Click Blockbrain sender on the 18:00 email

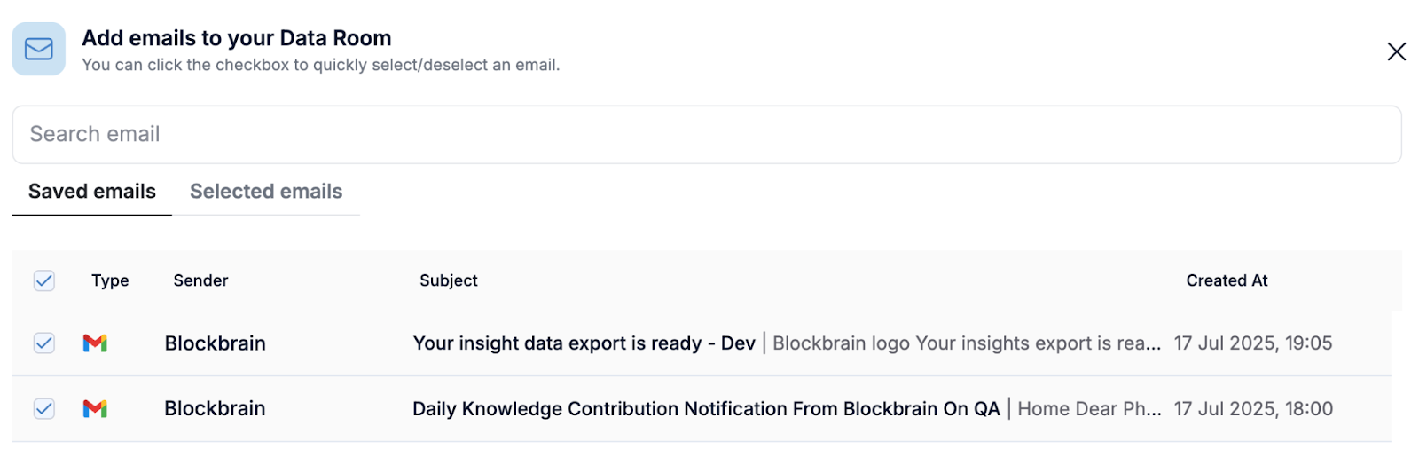tap(216, 408)
